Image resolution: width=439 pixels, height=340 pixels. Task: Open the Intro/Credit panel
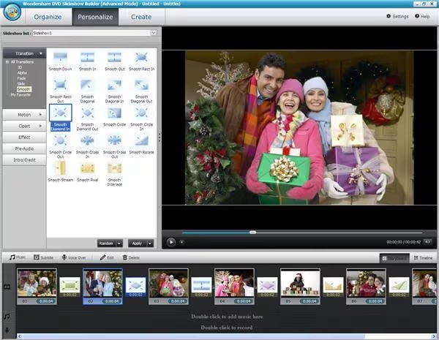tap(24, 160)
